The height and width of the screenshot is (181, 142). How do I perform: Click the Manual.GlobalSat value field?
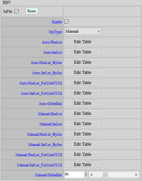tap(74, 174)
